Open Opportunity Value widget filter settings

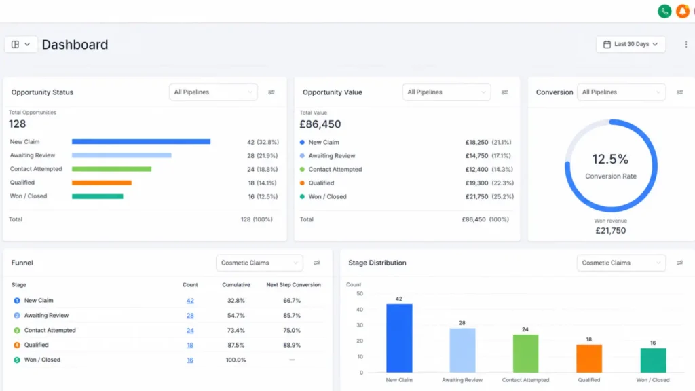coord(504,92)
